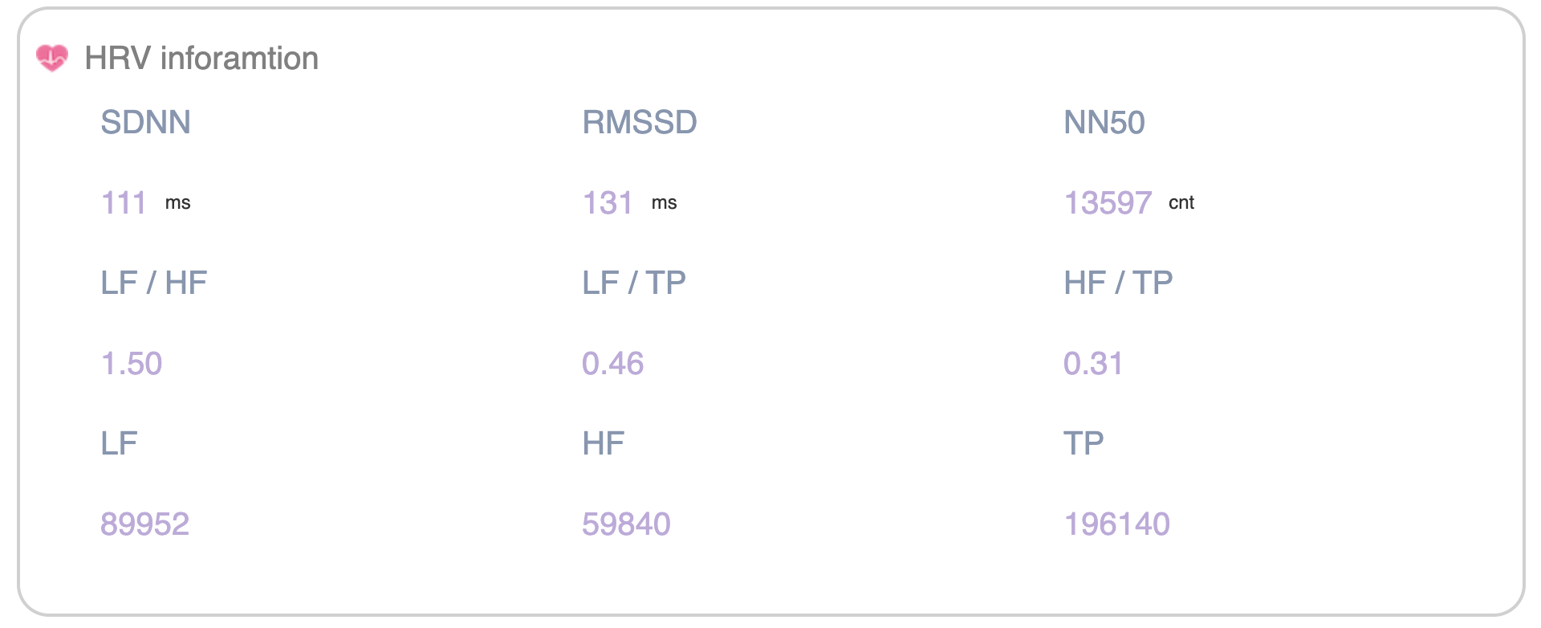The image size is (1541, 628).
Task: Click the HF value 59840
Action: 626,524
